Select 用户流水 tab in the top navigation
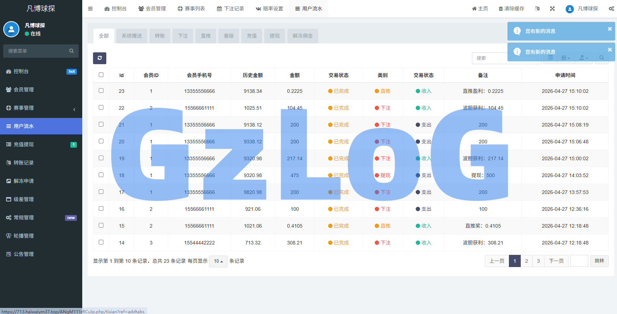The image size is (617, 314). pos(308,9)
